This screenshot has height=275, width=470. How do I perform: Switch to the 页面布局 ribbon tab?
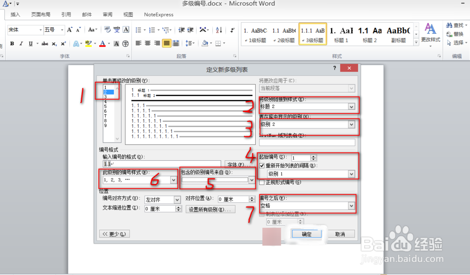(40, 14)
